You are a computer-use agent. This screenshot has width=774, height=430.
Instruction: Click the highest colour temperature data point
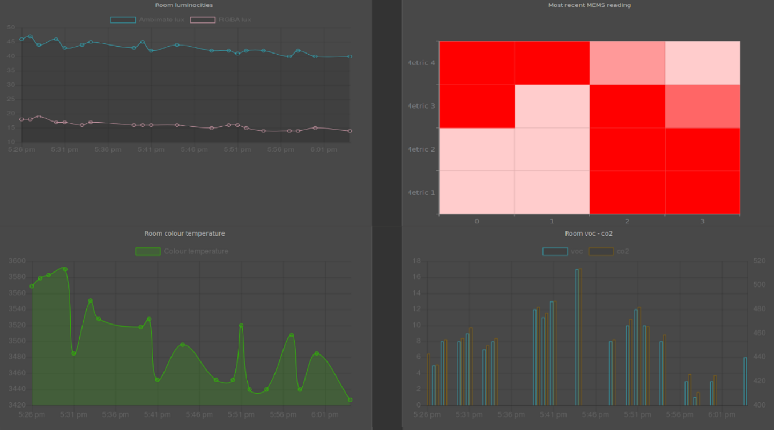coord(65,269)
